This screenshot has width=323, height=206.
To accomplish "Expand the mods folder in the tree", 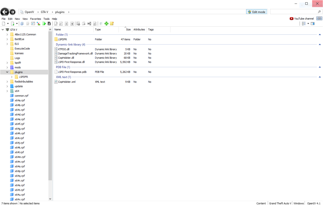I will point(7,67).
